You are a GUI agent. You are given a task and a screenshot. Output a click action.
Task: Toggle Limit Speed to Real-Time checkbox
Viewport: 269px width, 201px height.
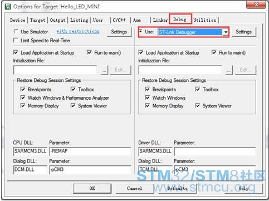(16, 40)
